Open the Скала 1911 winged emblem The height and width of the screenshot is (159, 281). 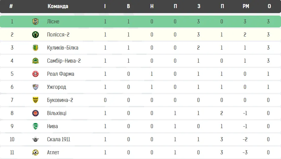(x=35, y=139)
